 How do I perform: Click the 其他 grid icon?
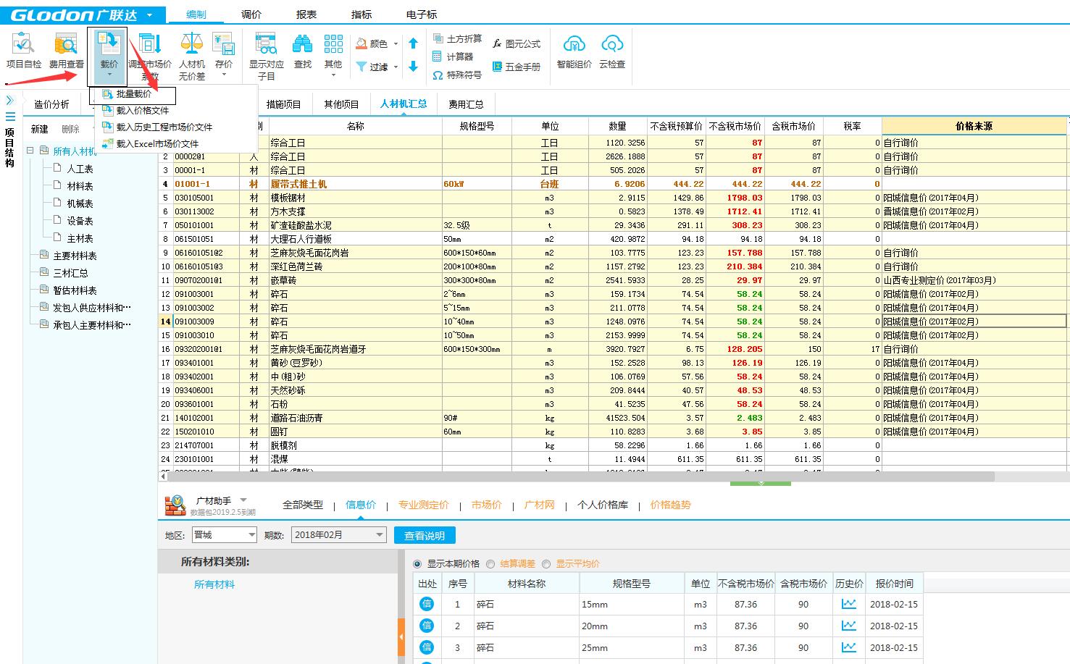point(333,43)
